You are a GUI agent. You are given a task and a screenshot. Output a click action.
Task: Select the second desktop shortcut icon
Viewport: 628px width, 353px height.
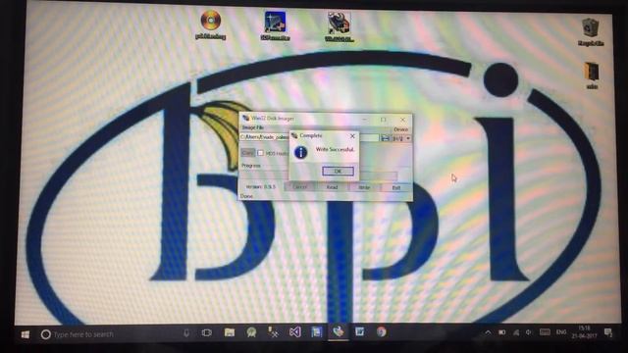pyautogui.click(x=275, y=25)
